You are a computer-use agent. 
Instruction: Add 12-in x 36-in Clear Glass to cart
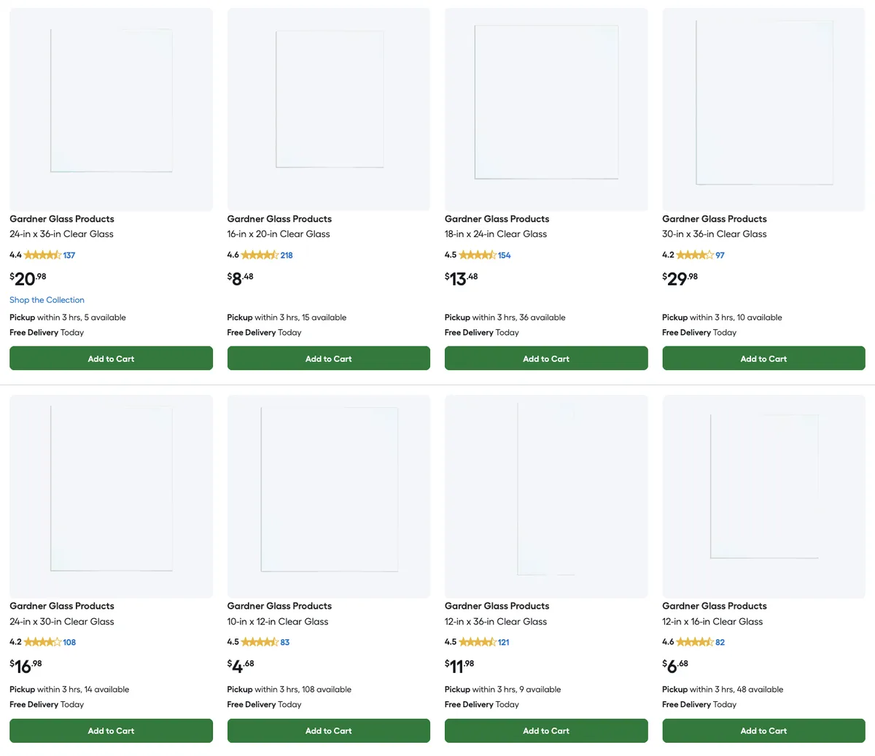pyautogui.click(x=546, y=730)
